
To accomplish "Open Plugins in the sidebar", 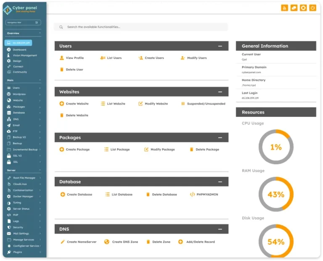I will point(23,252).
